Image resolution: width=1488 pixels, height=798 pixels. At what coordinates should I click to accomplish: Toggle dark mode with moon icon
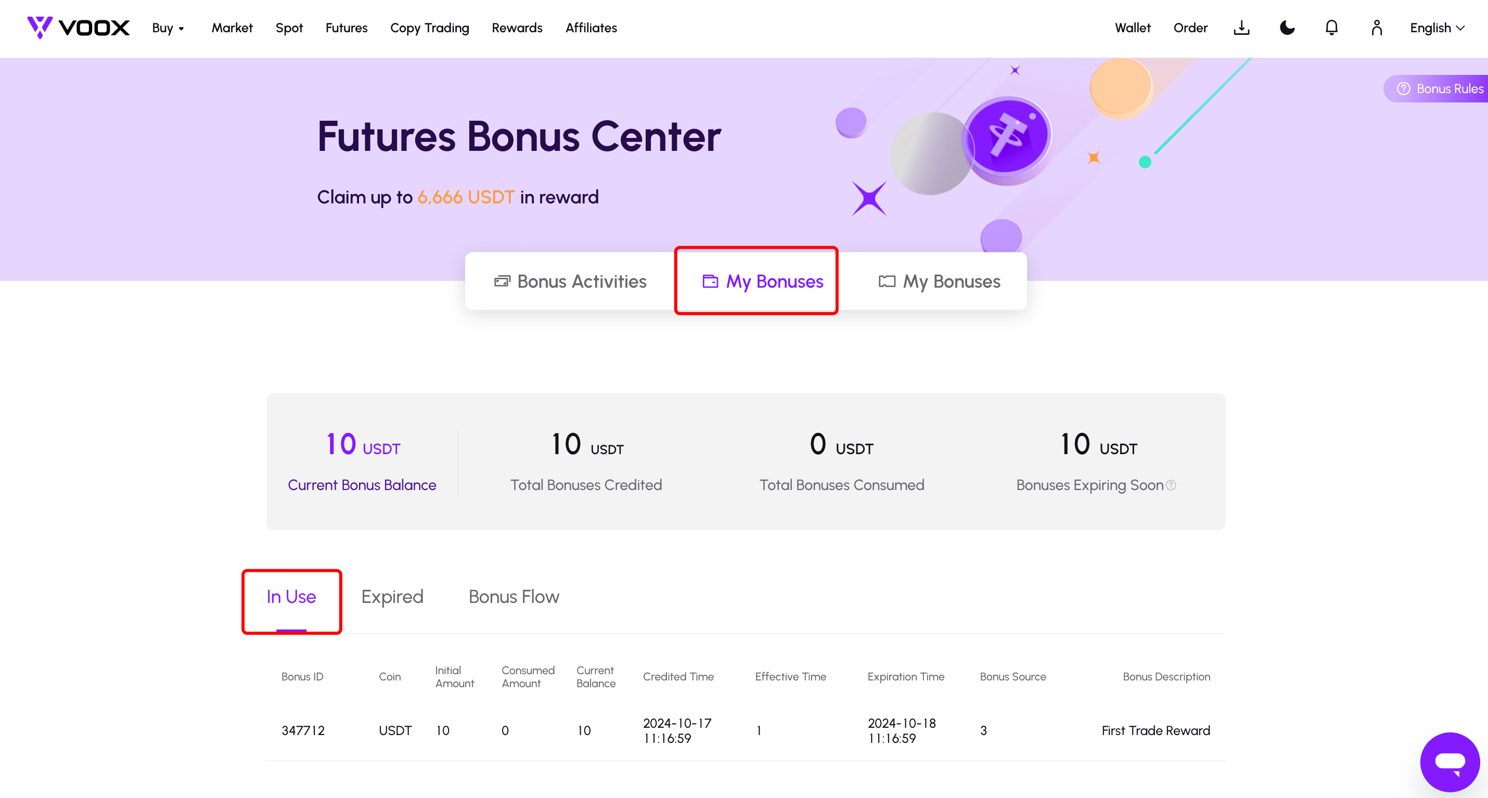pyautogui.click(x=1287, y=28)
